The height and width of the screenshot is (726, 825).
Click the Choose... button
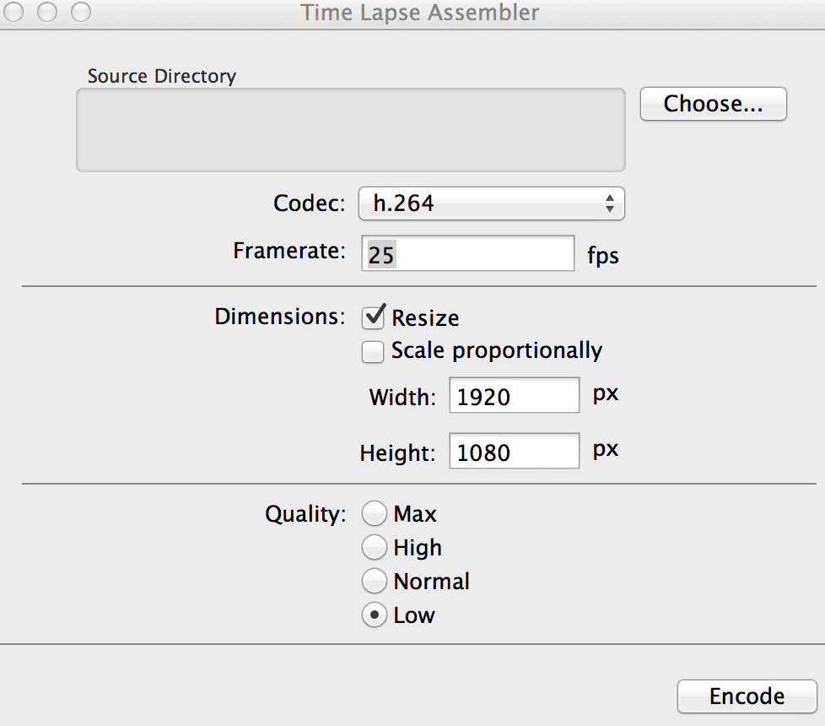(713, 103)
